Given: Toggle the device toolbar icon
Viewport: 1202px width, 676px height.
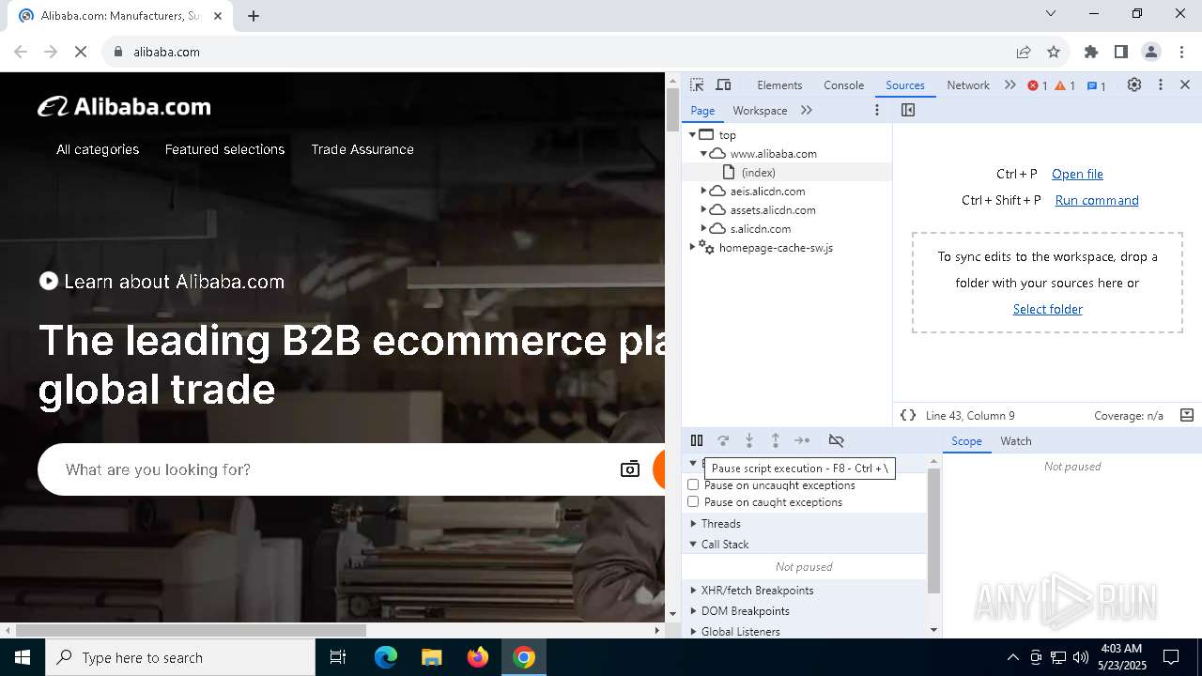Looking at the screenshot, I should 723,84.
